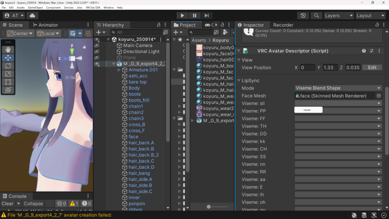This screenshot has height=219, width=389.
Task: Select the Rotate tool in Scene
Action: click(x=8, y=66)
